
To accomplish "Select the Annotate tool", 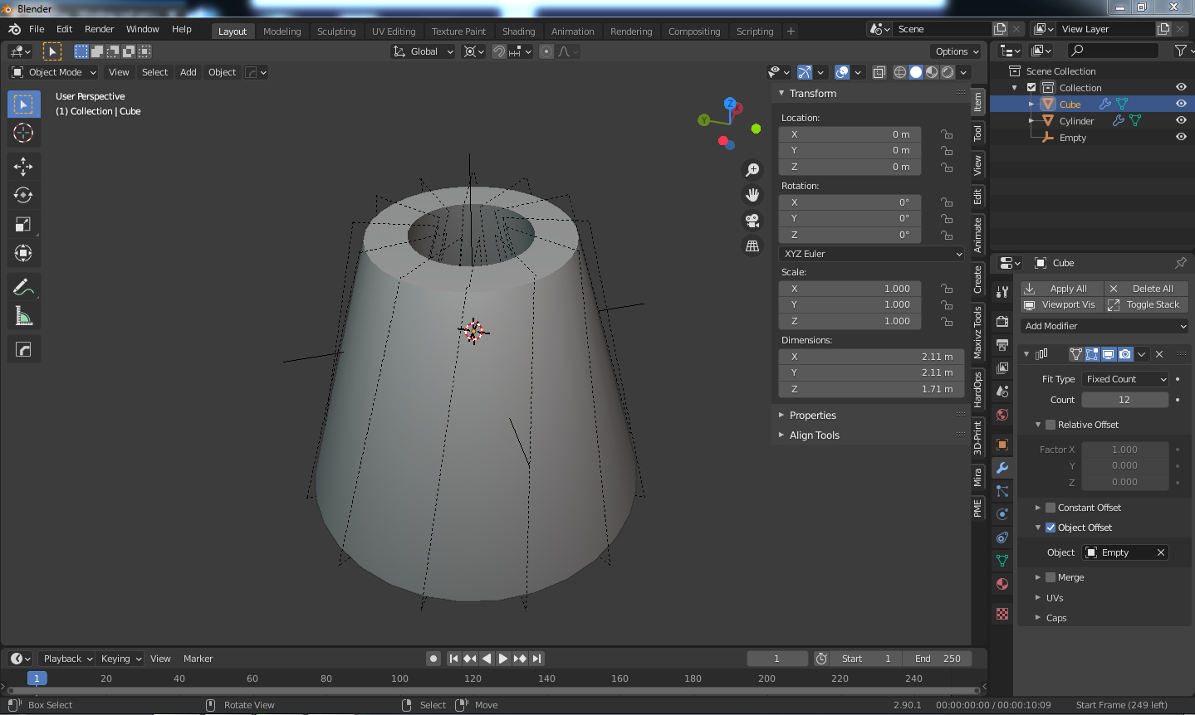I will (x=23, y=287).
